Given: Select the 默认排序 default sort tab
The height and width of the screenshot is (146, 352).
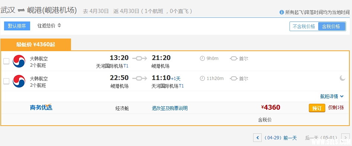Looking at the screenshot, I should 17,26.
